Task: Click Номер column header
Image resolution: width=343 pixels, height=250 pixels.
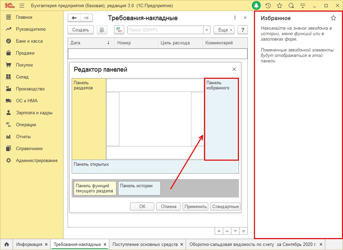Action: coord(136,43)
